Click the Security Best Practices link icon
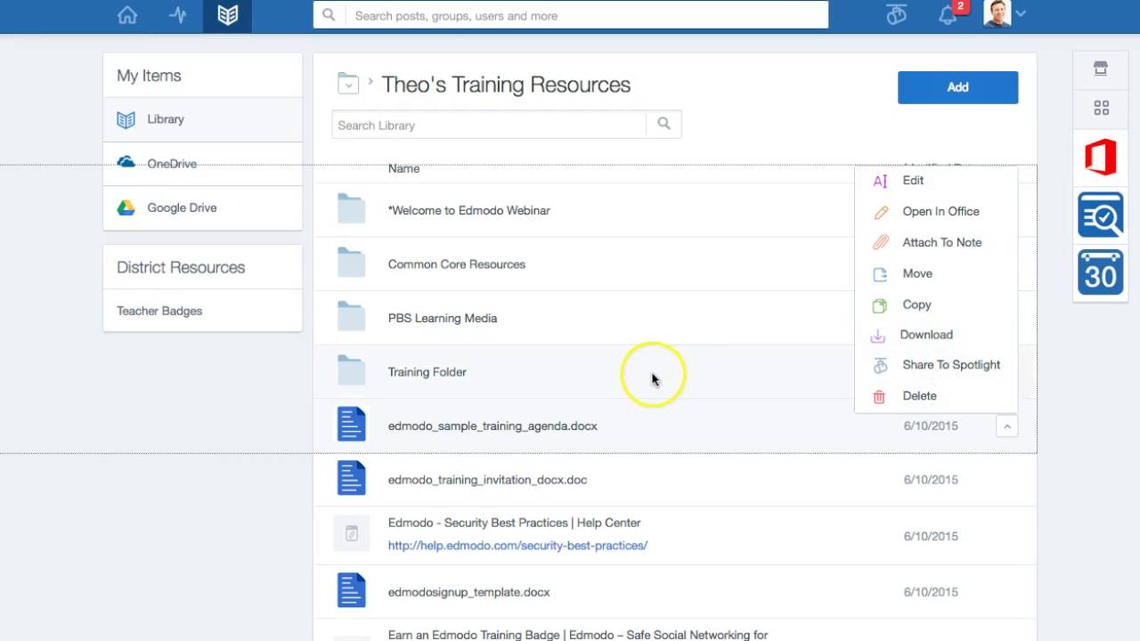Screen dimensions: 1140x641 pos(351,534)
